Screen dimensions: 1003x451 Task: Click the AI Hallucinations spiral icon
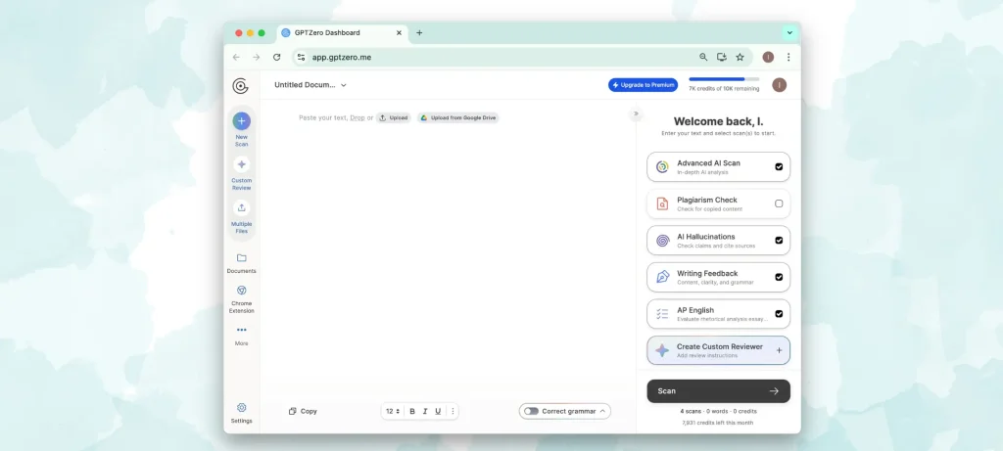pyautogui.click(x=662, y=241)
